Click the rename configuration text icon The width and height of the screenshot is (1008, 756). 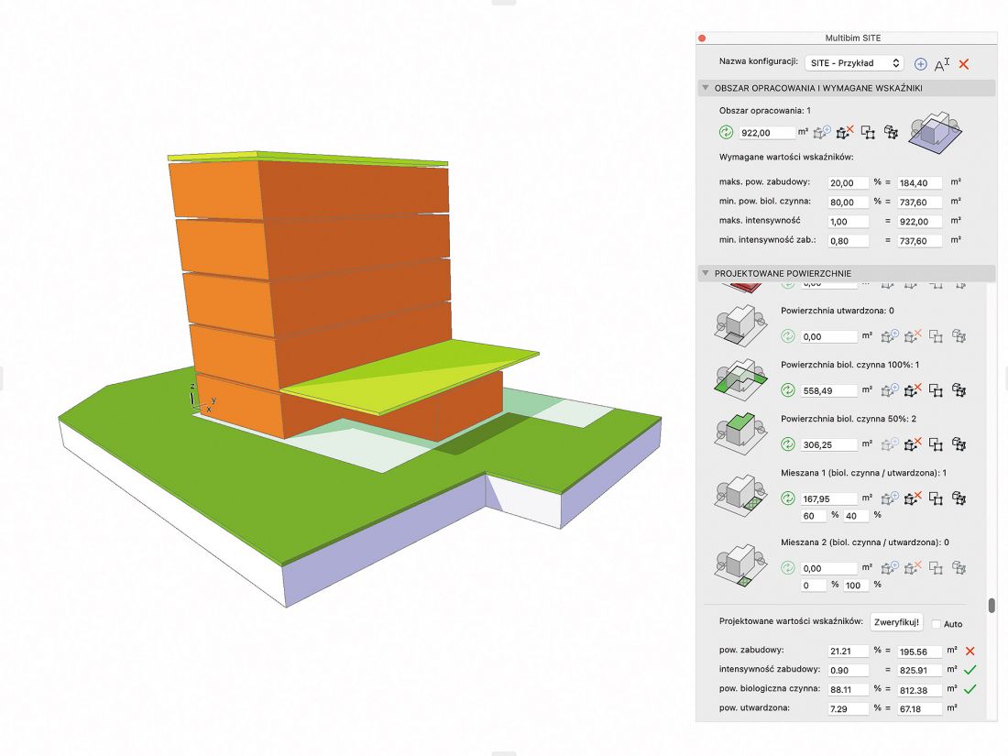click(942, 64)
